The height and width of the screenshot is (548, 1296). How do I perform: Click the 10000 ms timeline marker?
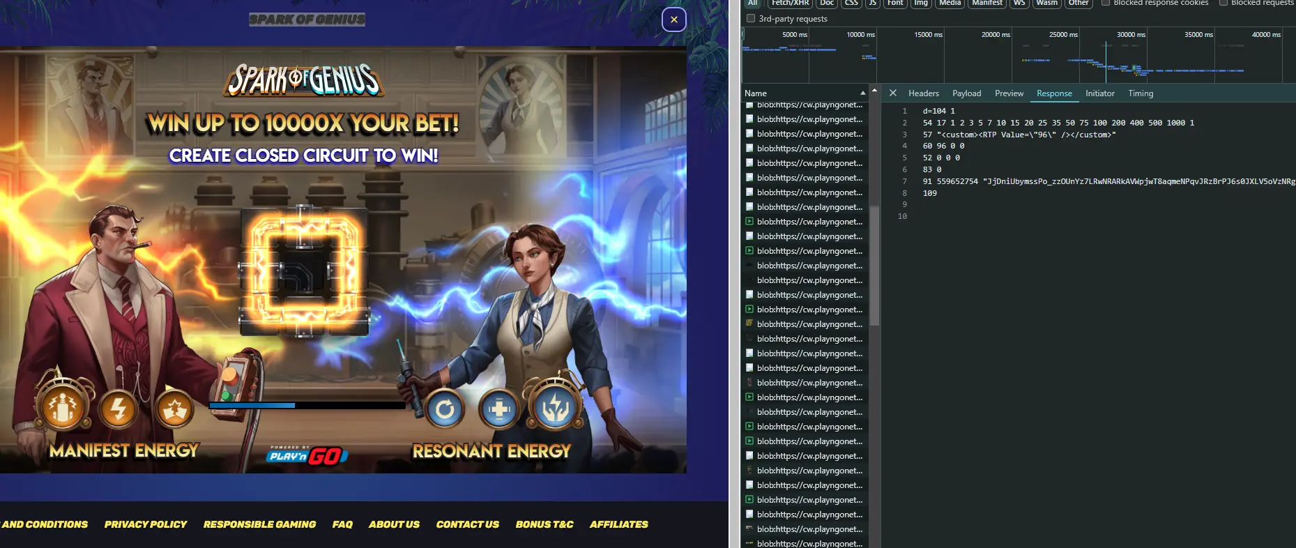pos(860,35)
